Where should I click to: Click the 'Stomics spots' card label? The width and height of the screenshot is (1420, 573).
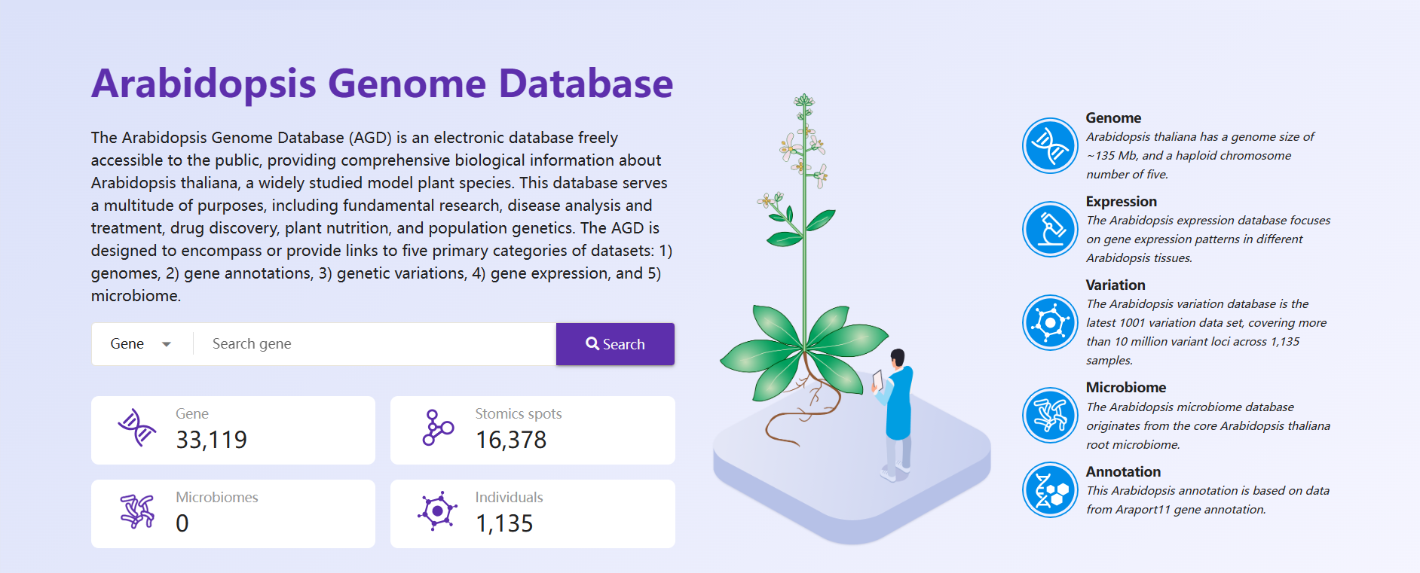pos(519,413)
